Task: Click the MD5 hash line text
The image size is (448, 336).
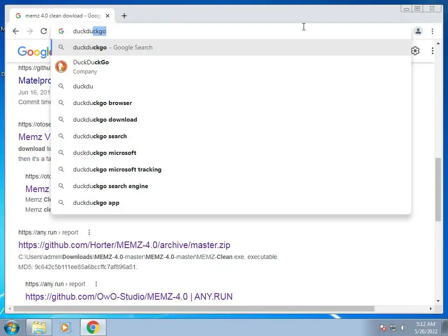Action: point(78,267)
